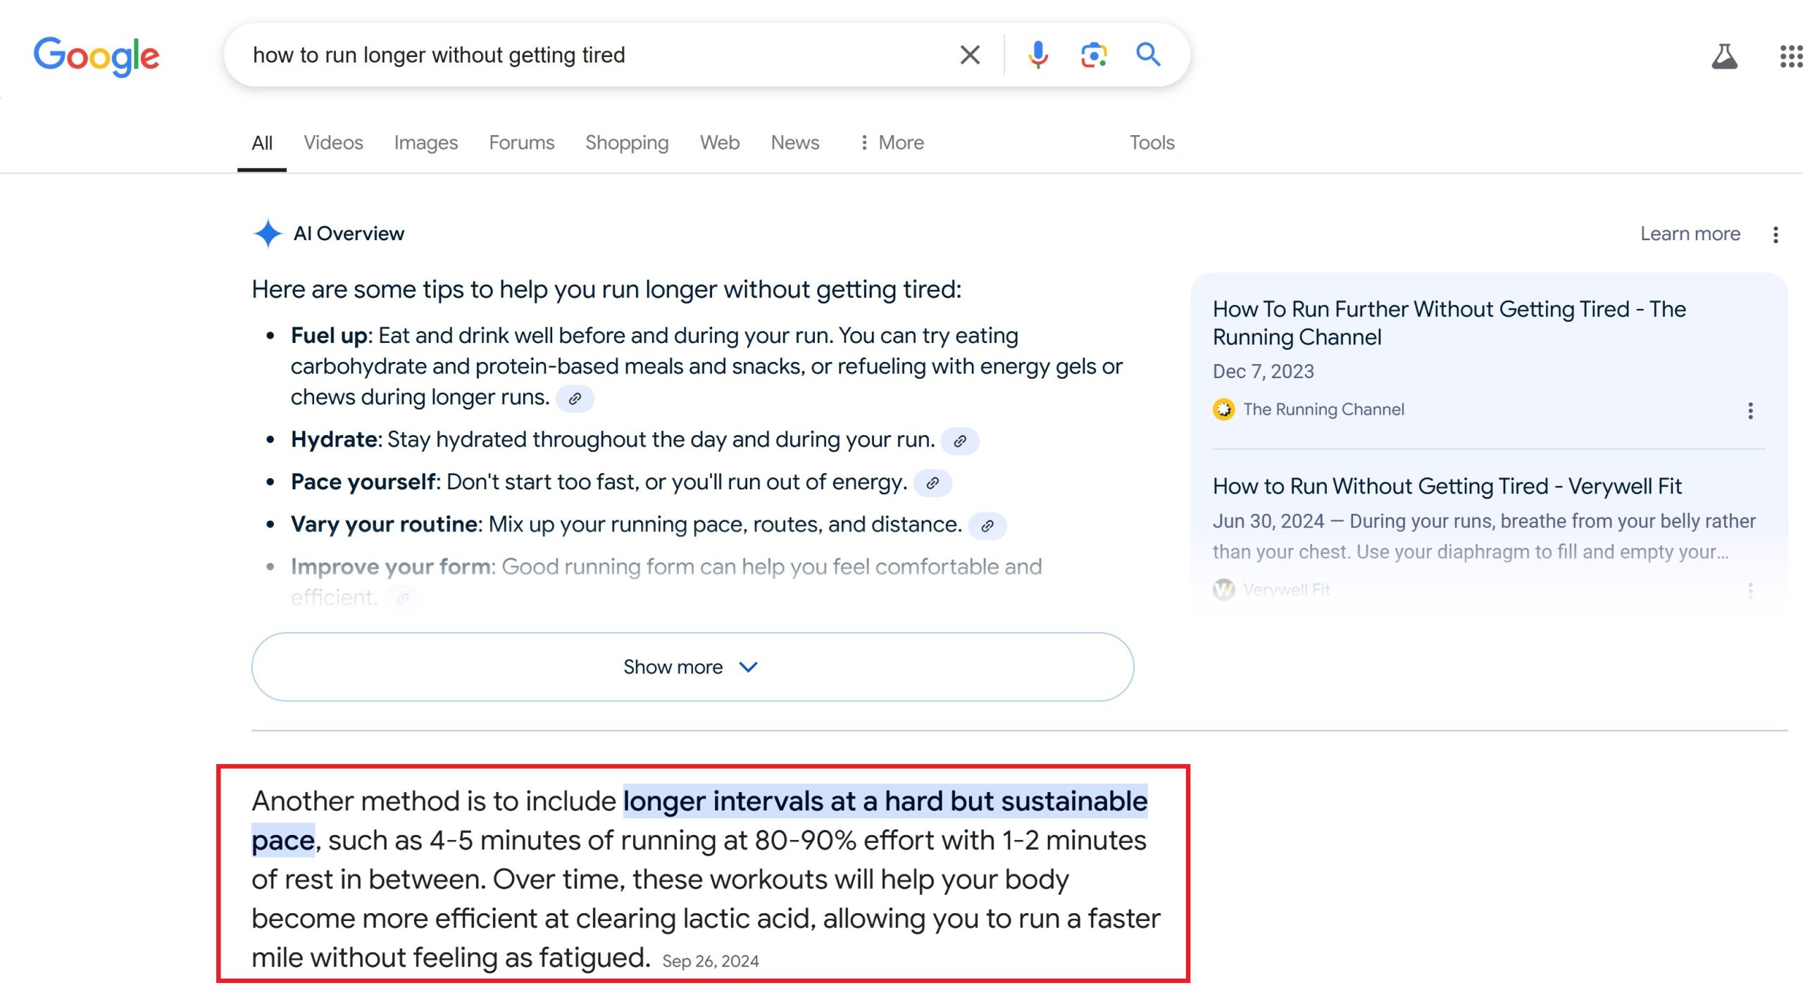Open the Verywell Fit article link
The width and height of the screenshot is (1803, 997).
[x=1447, y=486]
